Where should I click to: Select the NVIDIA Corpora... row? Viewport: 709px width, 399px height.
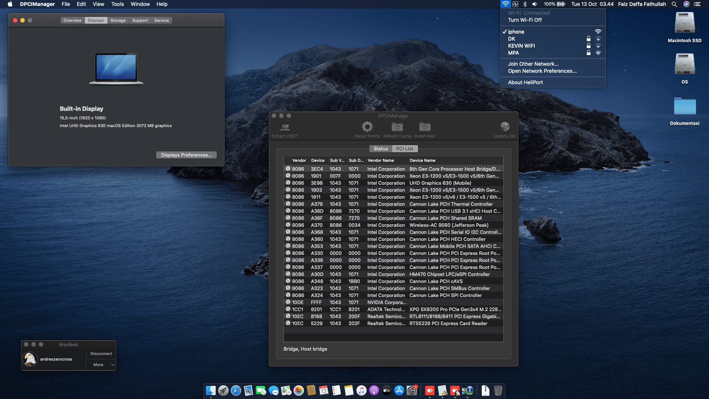[393, 302]
